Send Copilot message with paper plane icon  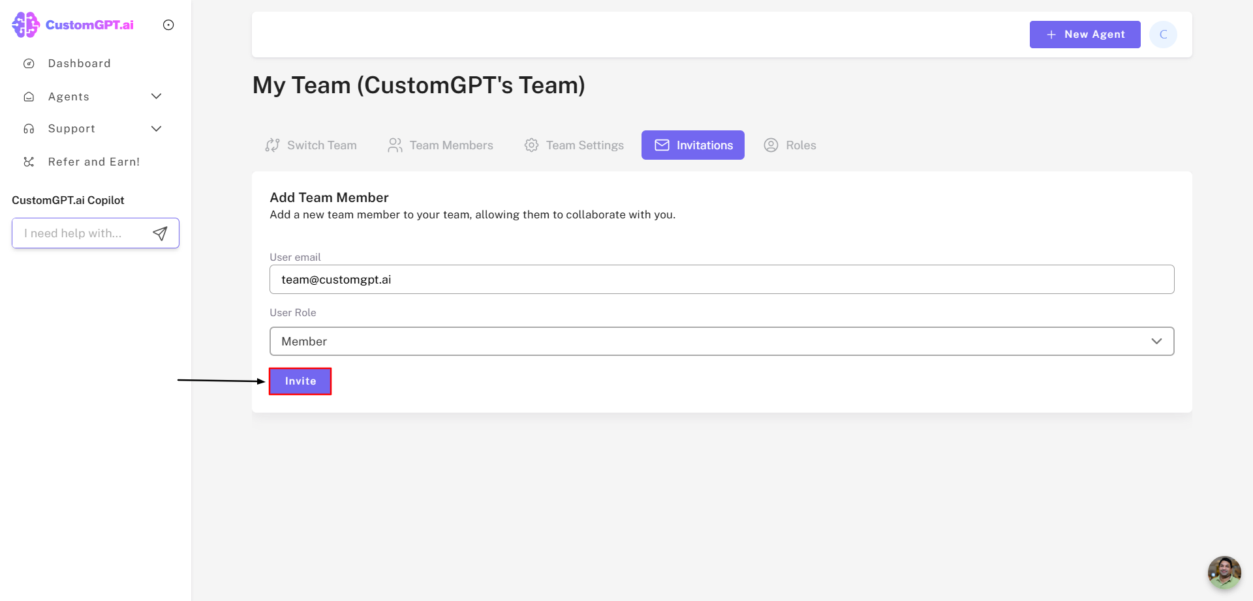[x=161, y=233]
